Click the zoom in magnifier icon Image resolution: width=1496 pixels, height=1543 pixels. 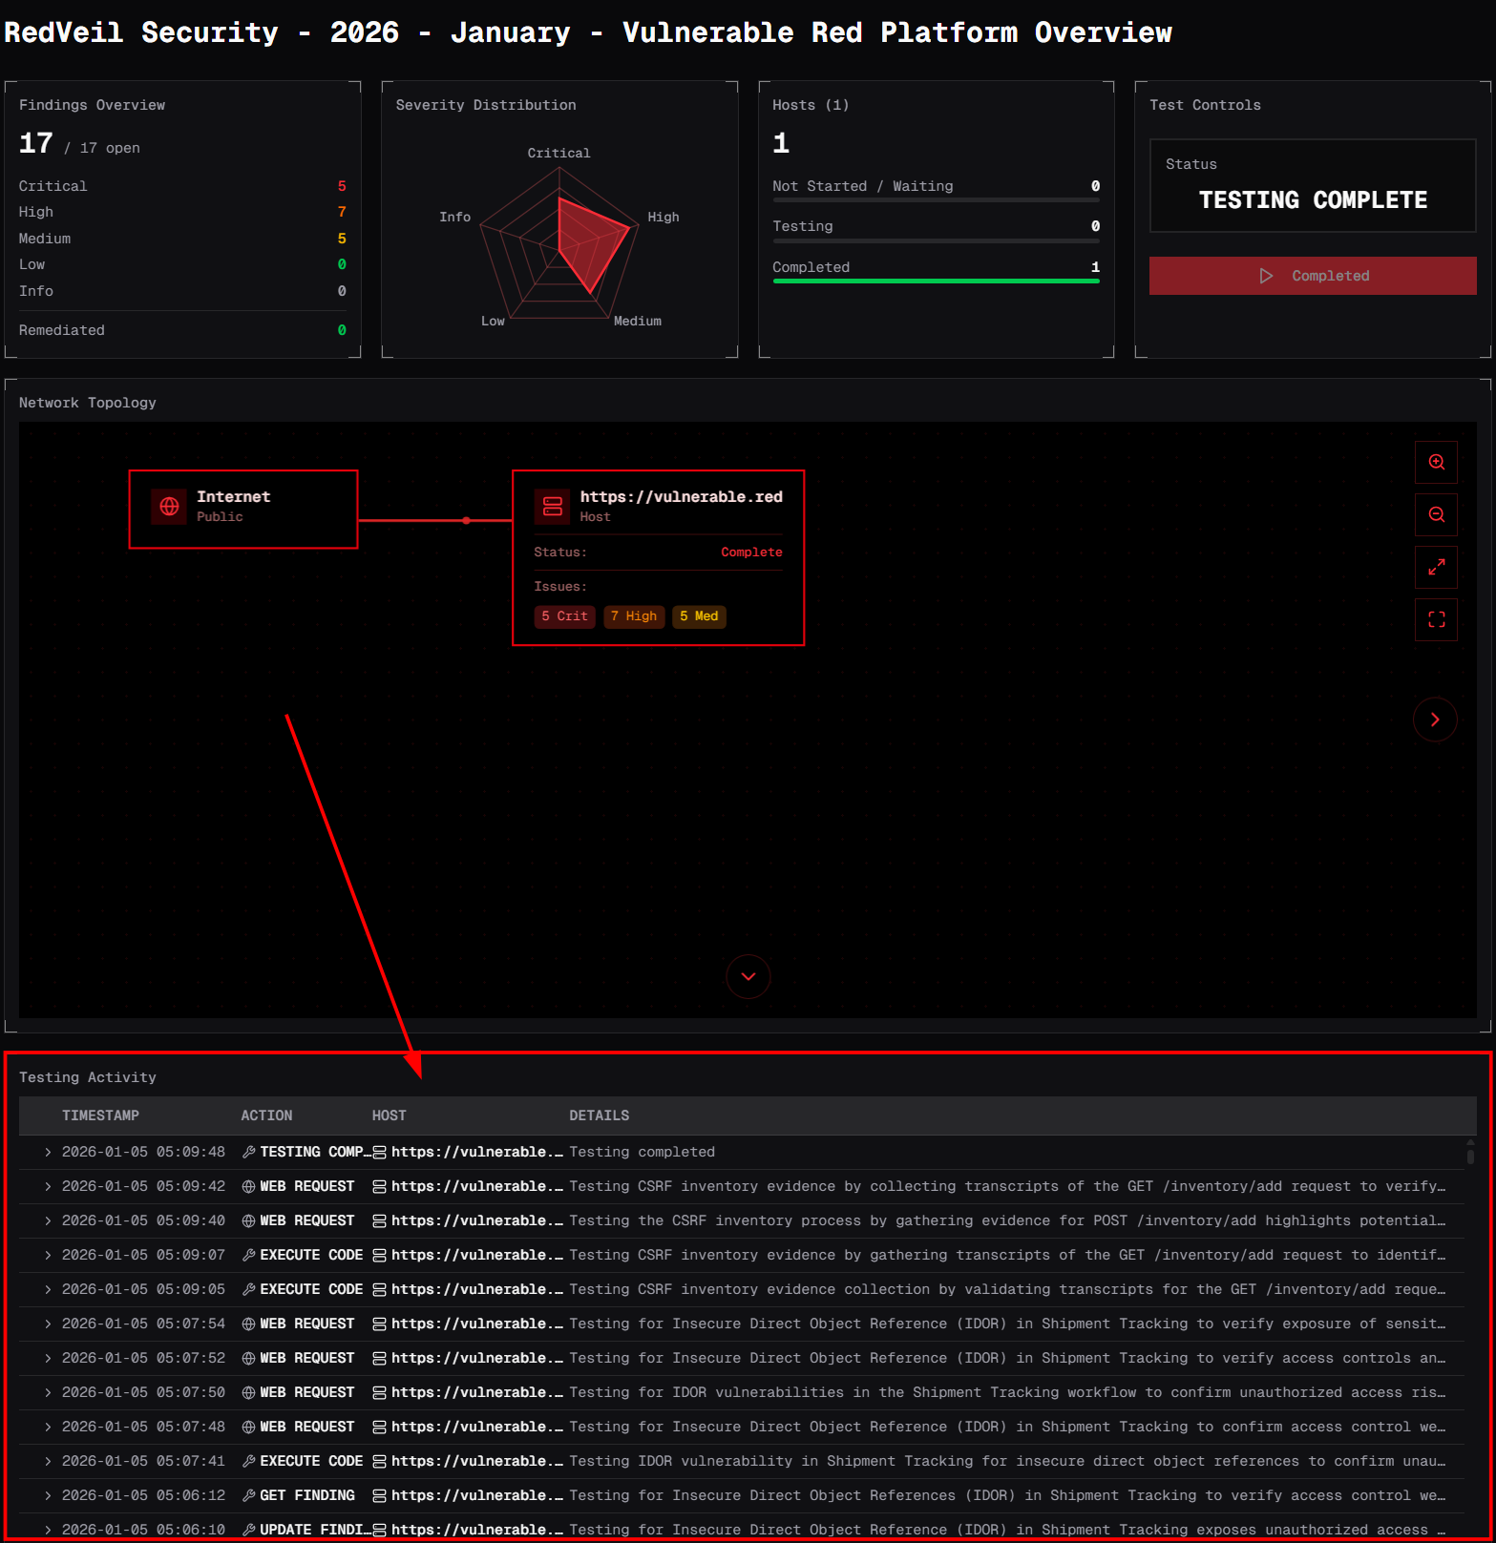1436,463
